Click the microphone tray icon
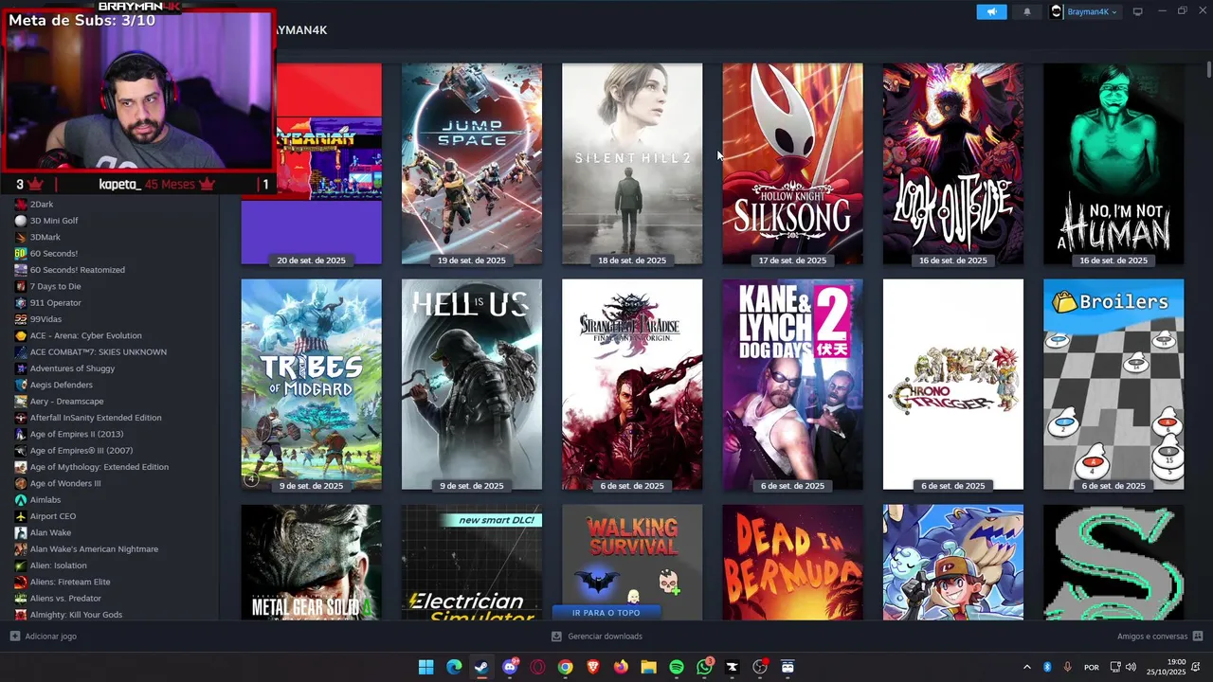The image size is (1213, 682). coord(1067,667)
